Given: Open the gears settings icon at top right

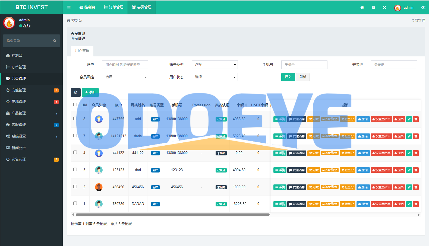Looking at the screenshot, I should 423,7.
